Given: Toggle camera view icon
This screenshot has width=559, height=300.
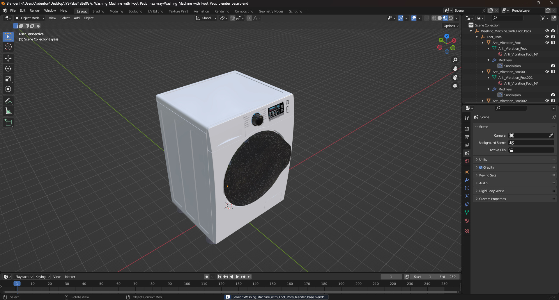Looking at the screenshot, I should click(x=455, y=77).
